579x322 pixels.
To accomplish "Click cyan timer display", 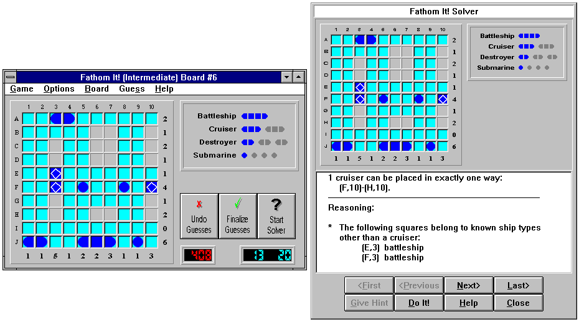I will tap(267, 255).
